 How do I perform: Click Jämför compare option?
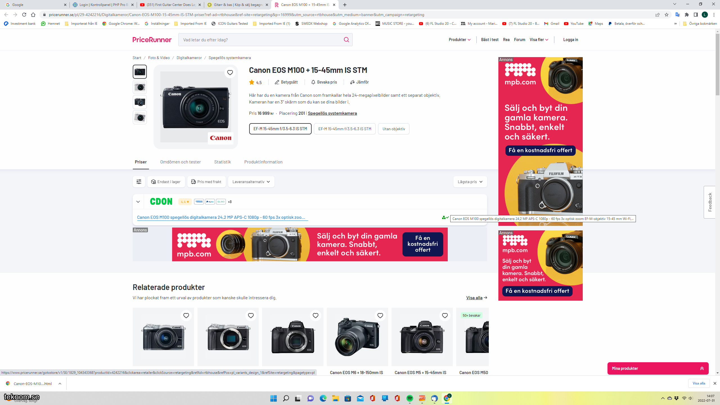[x=359, y=82]
